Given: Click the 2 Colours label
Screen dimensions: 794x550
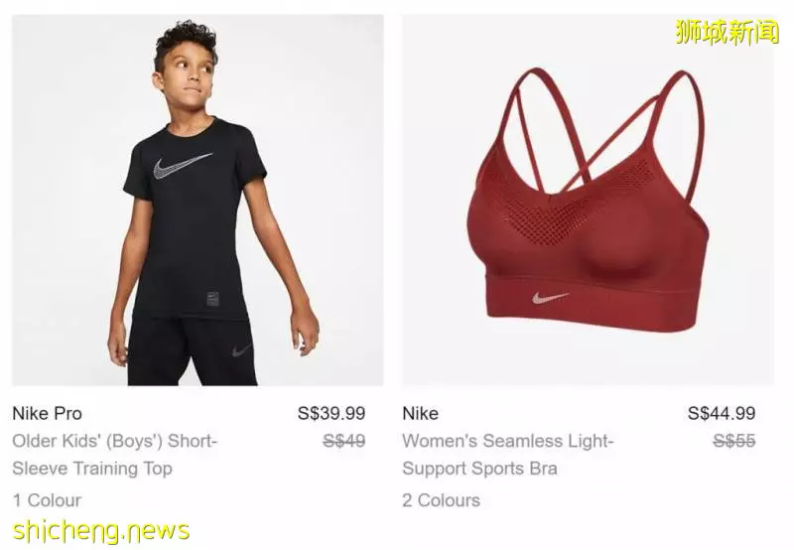Looking at the screenshot, I should (x=441, y=500).
